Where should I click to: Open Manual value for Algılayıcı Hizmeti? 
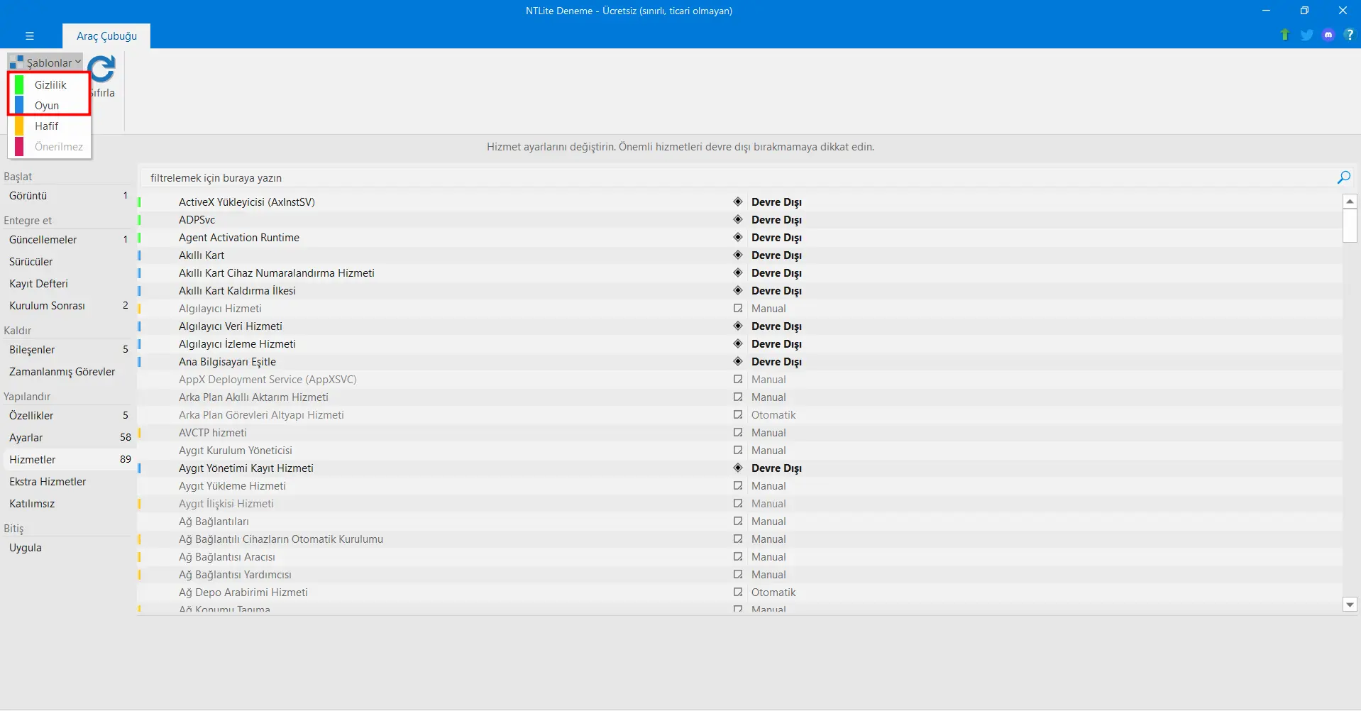768,309
